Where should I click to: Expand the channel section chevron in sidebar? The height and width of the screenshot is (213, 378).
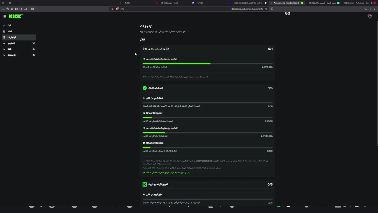[x=4, y=49]
